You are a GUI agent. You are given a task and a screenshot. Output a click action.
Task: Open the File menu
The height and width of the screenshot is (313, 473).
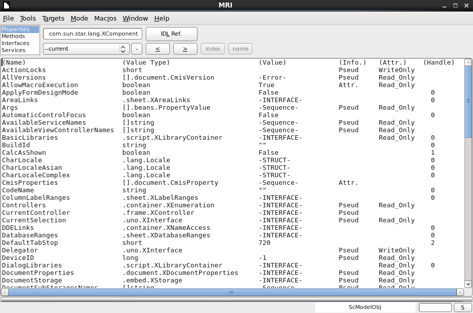click(x=8, y=19)
